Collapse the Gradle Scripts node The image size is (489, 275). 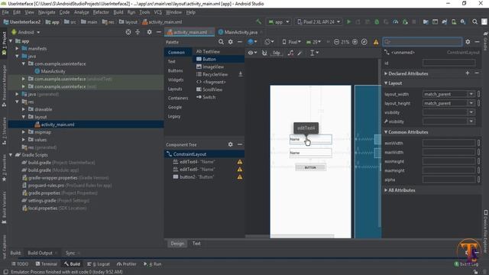pyautogui.click(x=11, y=154)
